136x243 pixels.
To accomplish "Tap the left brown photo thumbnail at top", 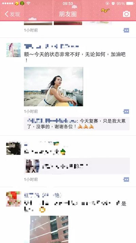I will [38, 23].
